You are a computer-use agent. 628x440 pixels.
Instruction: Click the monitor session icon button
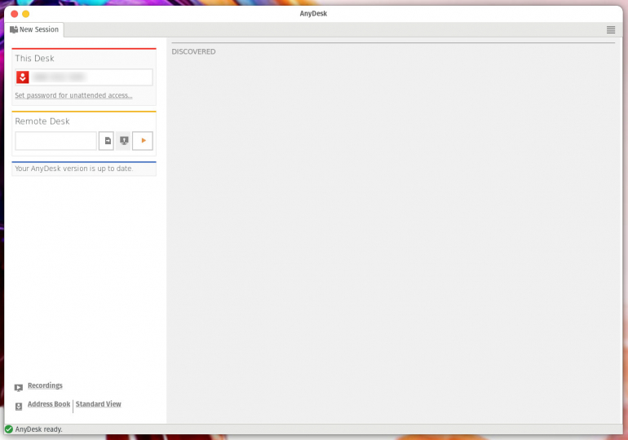(x=124, y=141)
